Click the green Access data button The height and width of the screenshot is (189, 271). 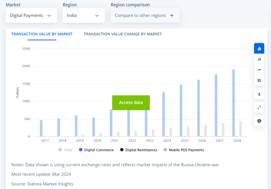pos(131,103)
